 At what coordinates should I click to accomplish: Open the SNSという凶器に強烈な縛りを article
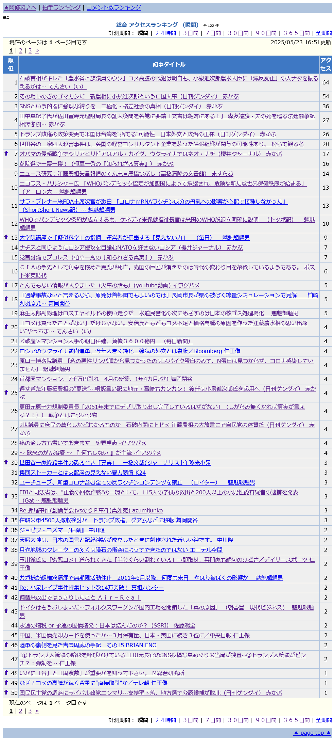click(121, 106)
